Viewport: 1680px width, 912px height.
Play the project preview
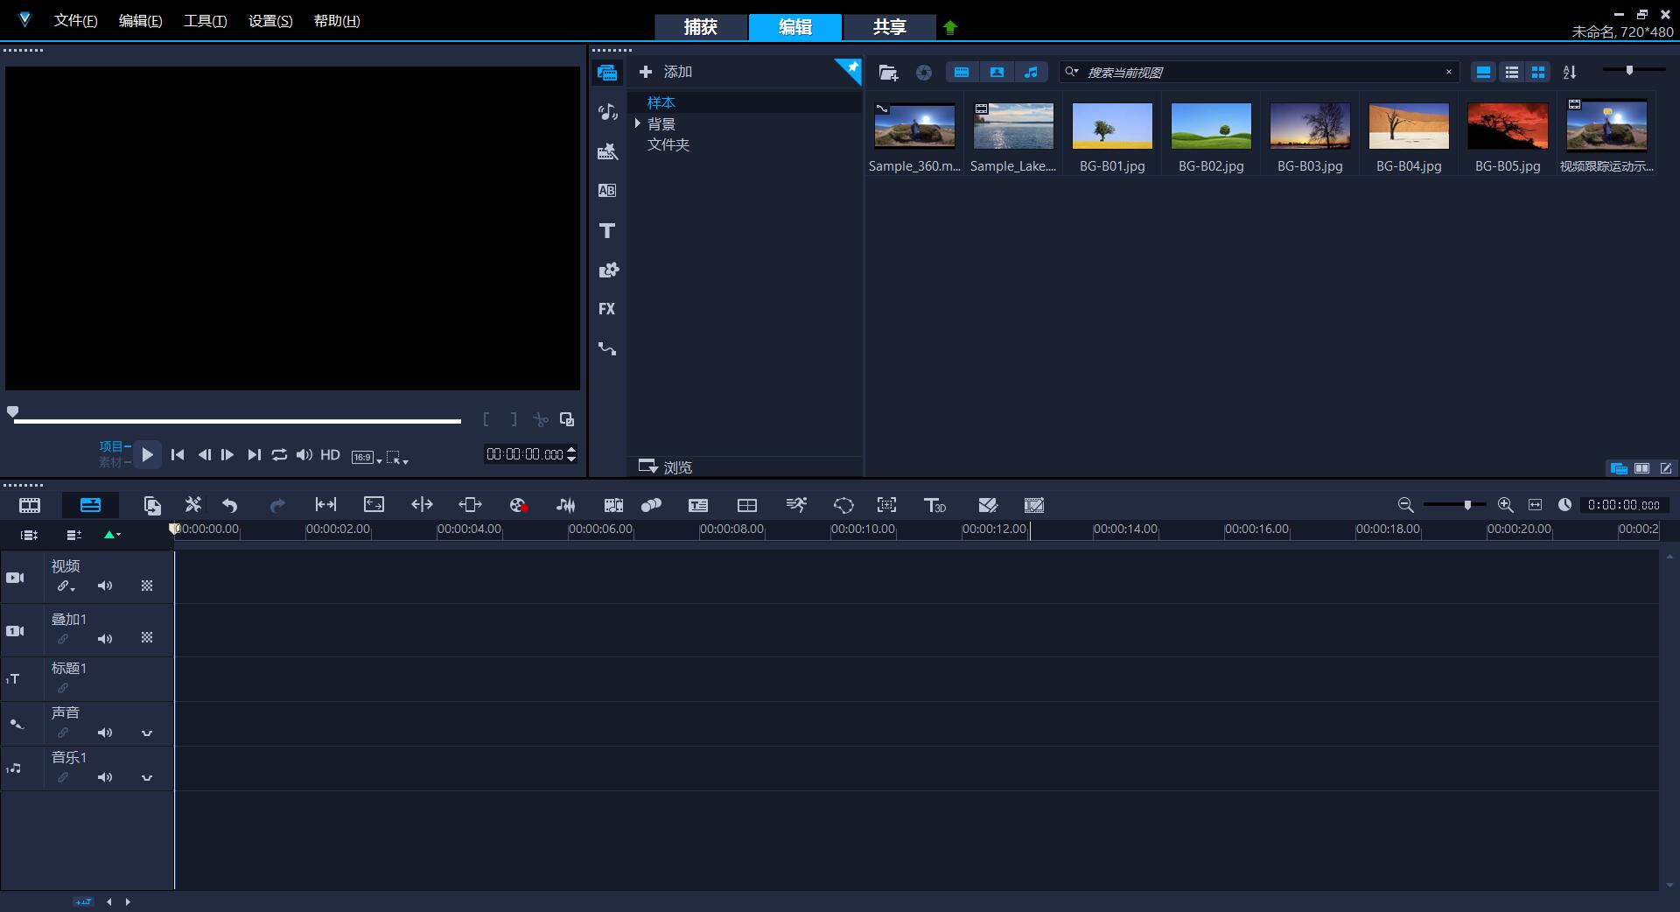point(147,455)
